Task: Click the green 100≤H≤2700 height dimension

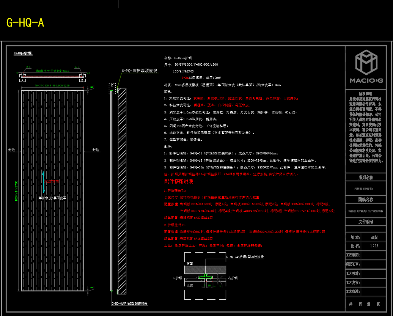Action: (16, 192)
